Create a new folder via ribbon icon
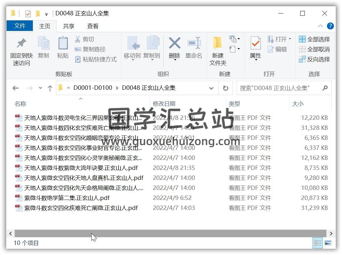The image size is (342, 255). pos(218,44)
